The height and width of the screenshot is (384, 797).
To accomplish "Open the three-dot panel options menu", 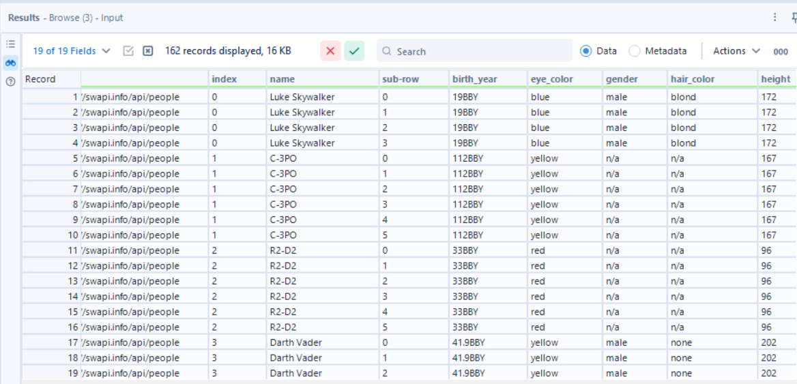I will pyautogui.click(x=774, y=18).
